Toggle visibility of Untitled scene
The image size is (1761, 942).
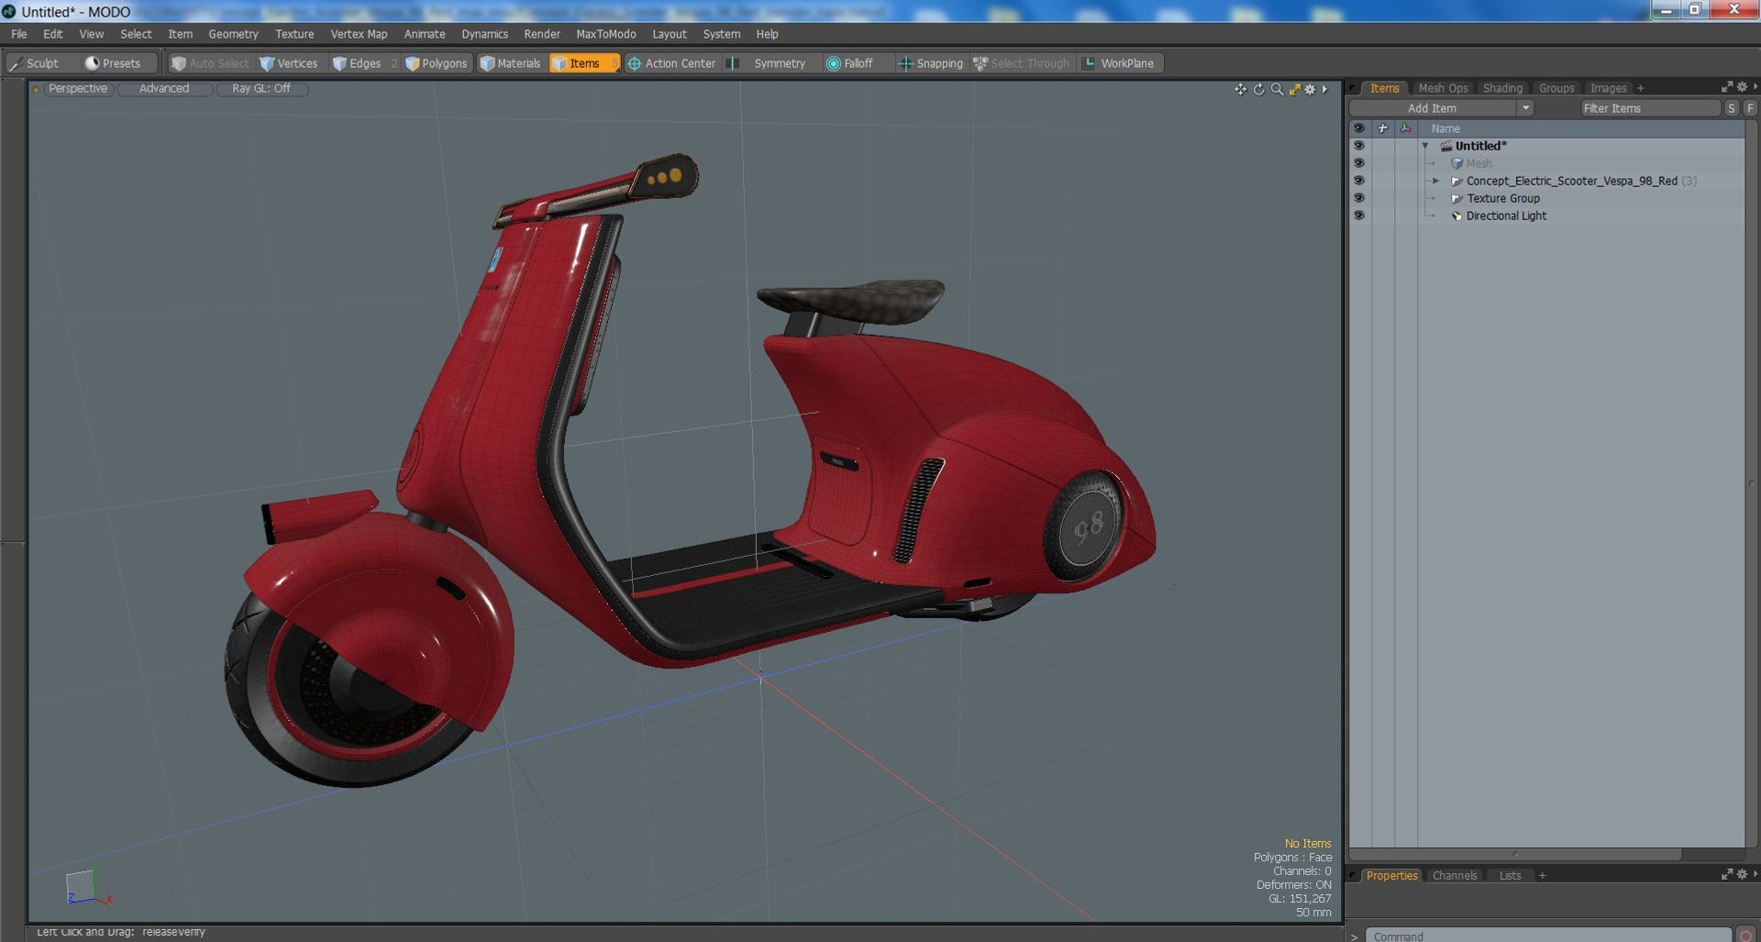(x=1358, y=146)
